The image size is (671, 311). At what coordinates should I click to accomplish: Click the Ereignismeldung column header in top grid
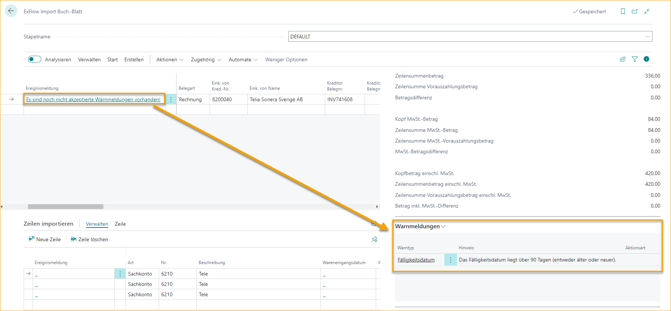pyautogui.click(x=42, y=88)
